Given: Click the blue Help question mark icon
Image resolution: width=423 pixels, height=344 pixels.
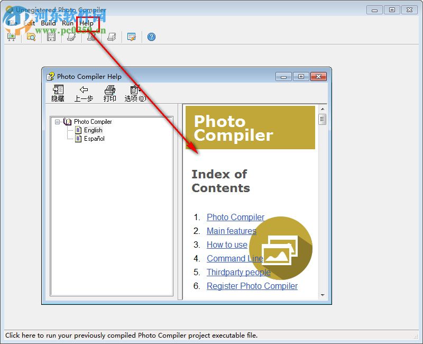Looking at the screenshot, I should pos(151,37).
